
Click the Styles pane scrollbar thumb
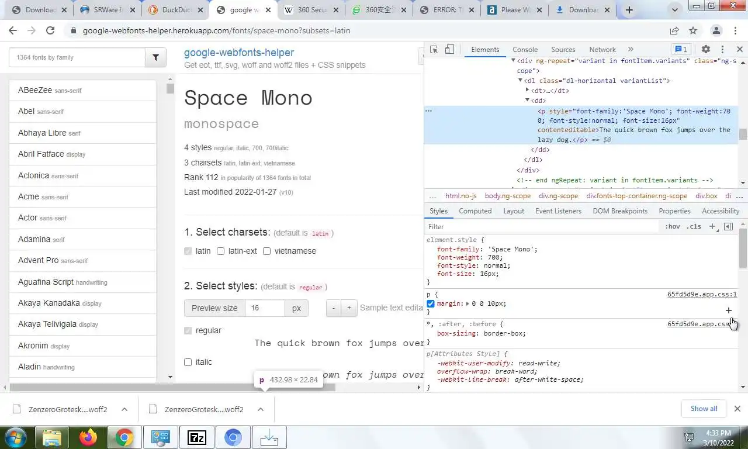click(x=743, y=248)
